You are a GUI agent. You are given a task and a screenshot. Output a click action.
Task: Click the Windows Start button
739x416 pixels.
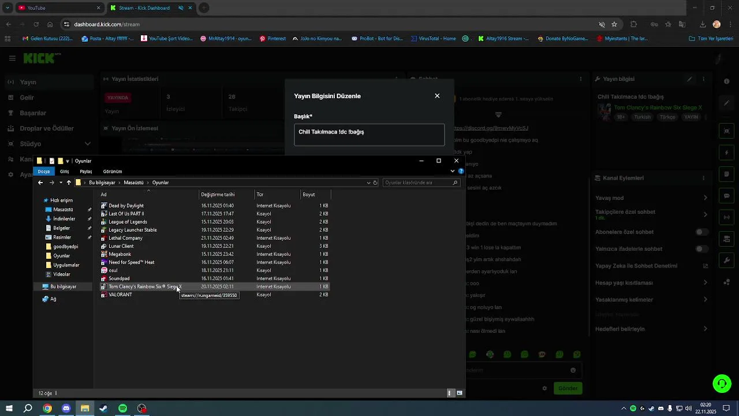9,408
